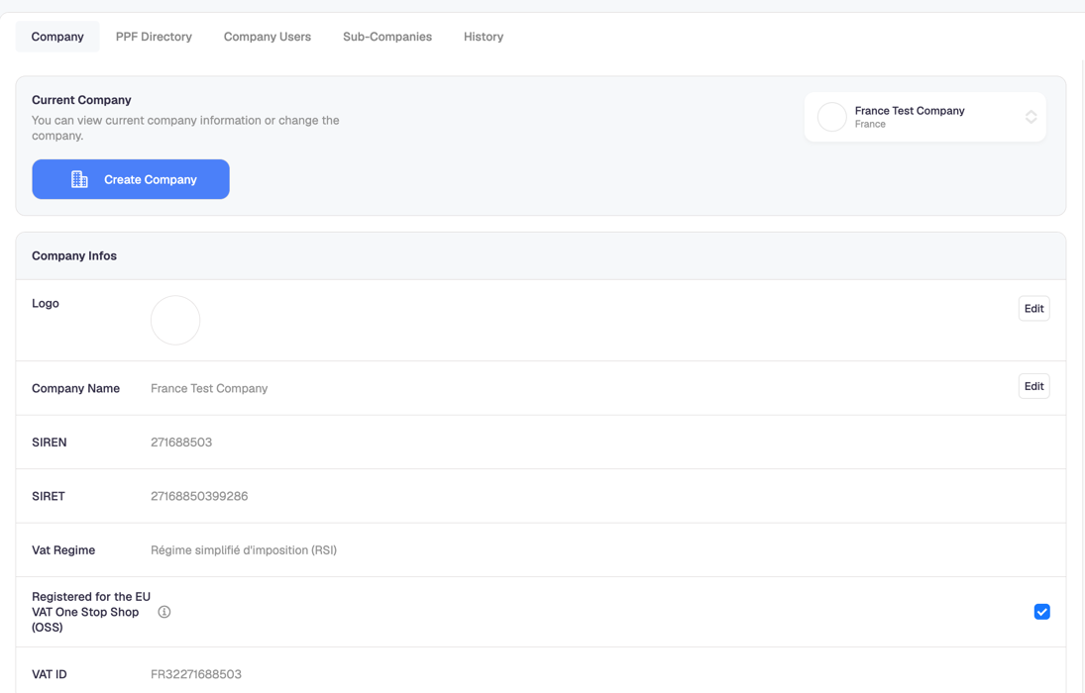This screenshot has width=1085, height=693.
Task: Edit the company logo
Action: 1033,309
